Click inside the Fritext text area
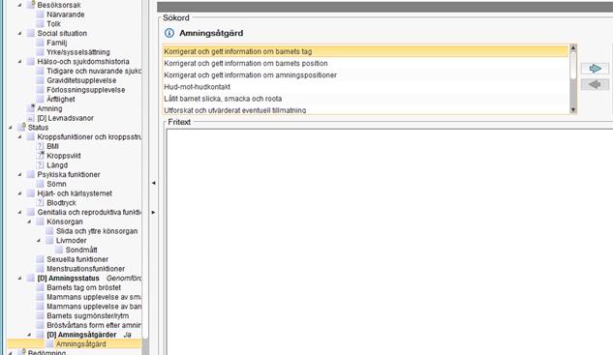This screenshot has width=613, height=355. [x=389, y=242]
